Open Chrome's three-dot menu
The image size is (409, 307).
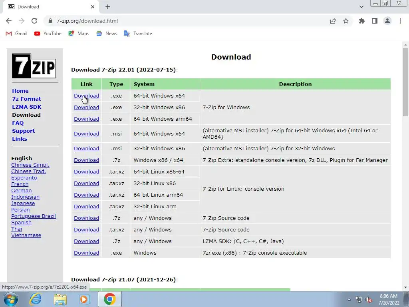click(x=400, y=21)
